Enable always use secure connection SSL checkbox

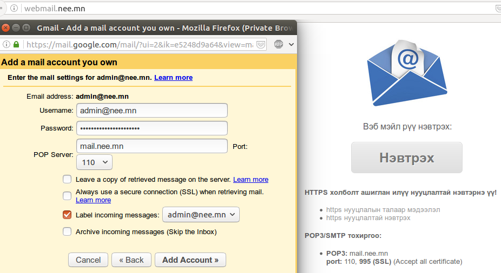tap(67, 196)
